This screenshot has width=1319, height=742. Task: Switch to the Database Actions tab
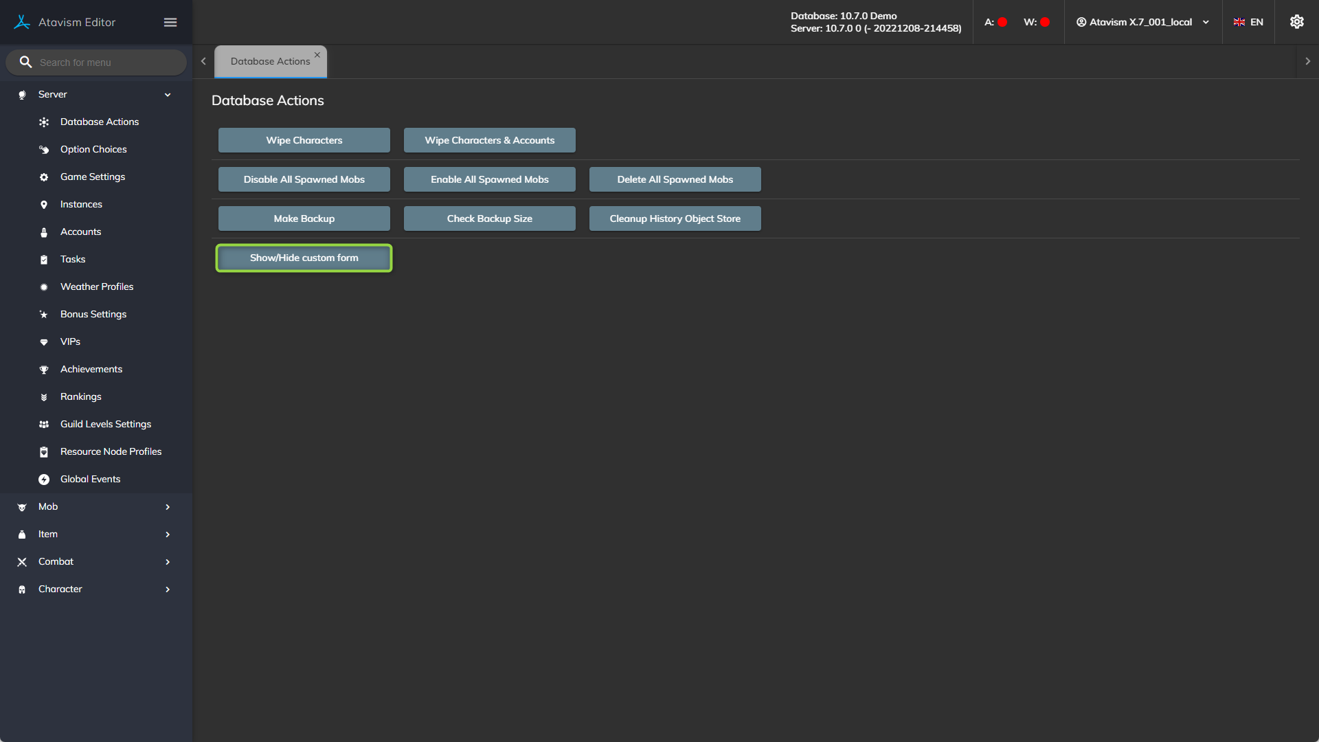270,62
